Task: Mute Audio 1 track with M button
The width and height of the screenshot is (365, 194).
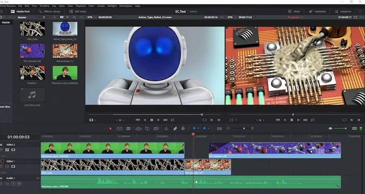Action: [x=19, y=184]
